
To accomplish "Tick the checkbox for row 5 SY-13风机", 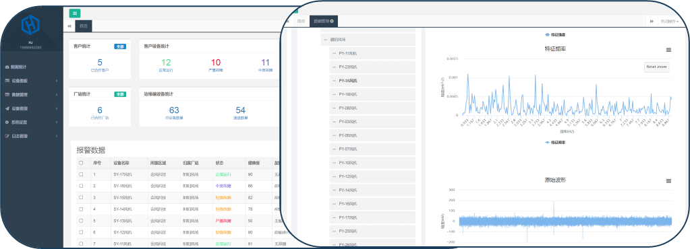I will click(80, 221).
